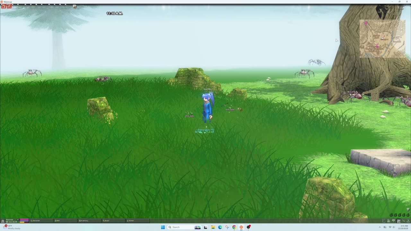Screen dimensions: 411x231
Task: Target the spider at far left horizon
Action: (x=32, y=73)
